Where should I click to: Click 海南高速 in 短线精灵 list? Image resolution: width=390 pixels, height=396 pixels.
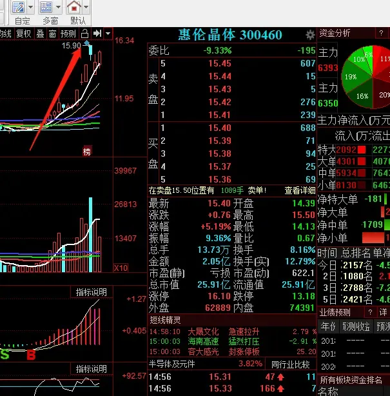203,341
